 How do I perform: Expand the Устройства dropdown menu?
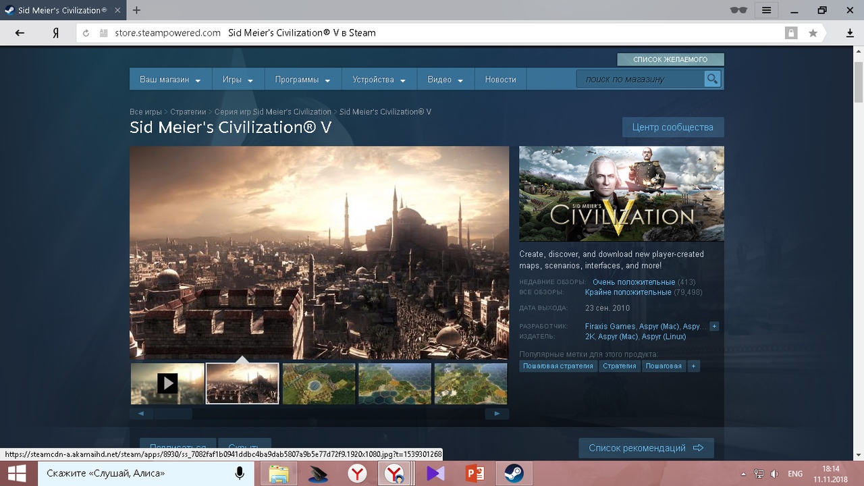coord(379,79)
